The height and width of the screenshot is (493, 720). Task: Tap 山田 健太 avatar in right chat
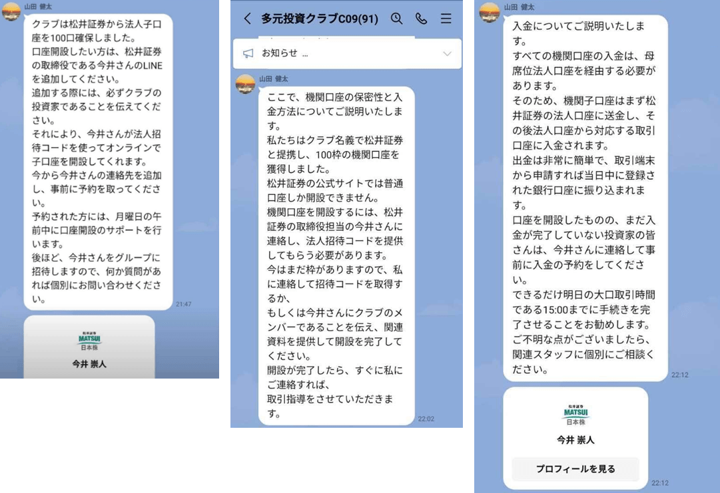pos(489,12)
